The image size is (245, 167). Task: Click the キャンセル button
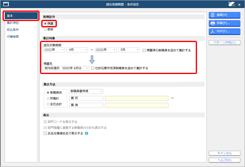pyautogui.click(x=224, y=153)
